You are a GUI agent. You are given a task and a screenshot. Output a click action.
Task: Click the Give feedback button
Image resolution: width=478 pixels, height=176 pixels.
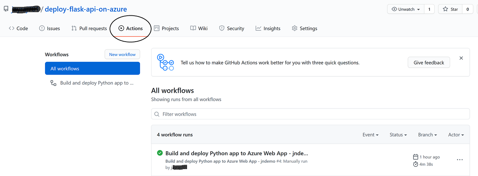click(x=429, y=62)
